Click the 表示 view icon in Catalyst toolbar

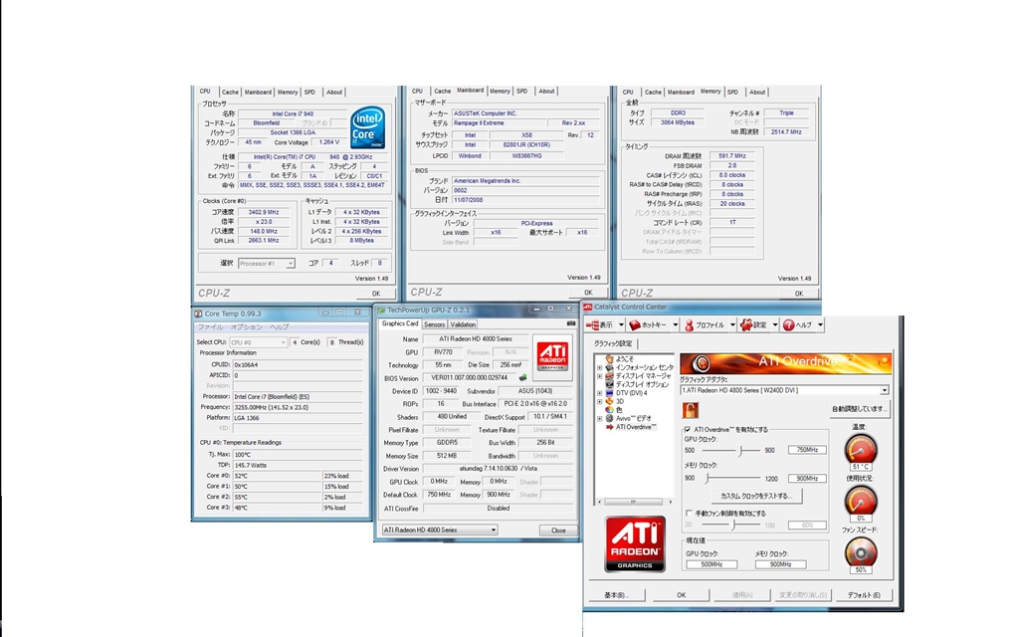(x=592, y=325)
